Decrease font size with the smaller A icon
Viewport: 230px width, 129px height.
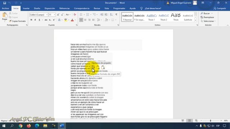pos(62,15)
